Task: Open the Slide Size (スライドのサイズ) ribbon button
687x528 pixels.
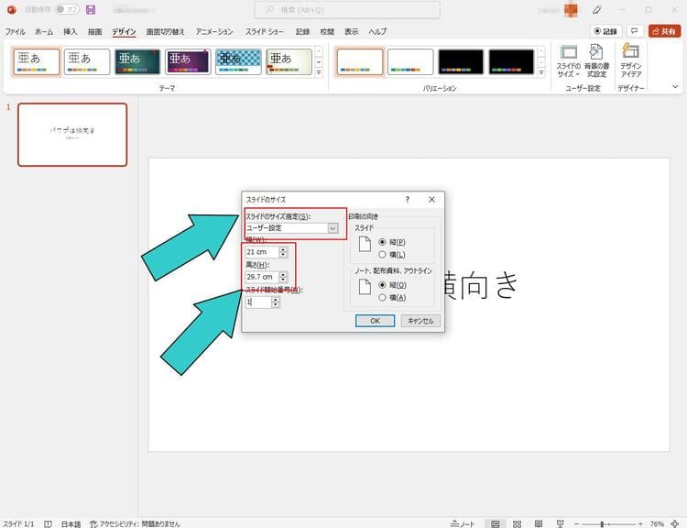Action: [x=568, y=60]
